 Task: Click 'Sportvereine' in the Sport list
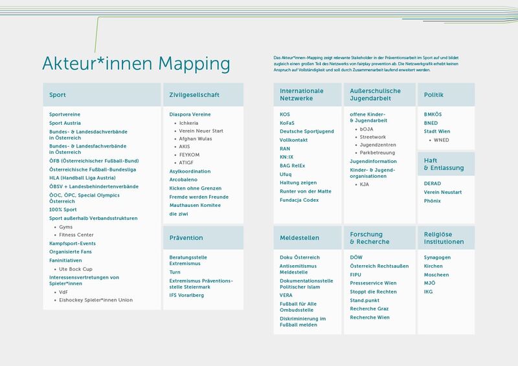pyautogui.click(x=65, y=114)
